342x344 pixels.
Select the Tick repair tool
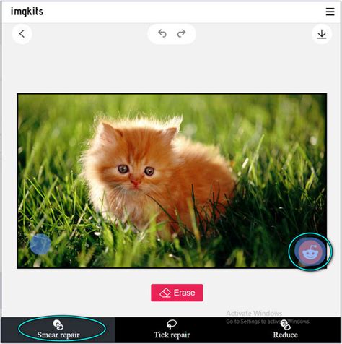point(172,330)
